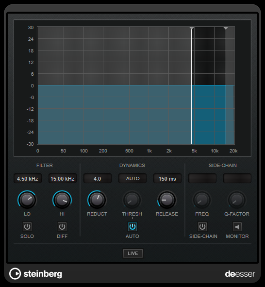The height and width of the screenshot is (287, 265).
Task: Click the AUTO threshold value display
Action: [132, 178]
